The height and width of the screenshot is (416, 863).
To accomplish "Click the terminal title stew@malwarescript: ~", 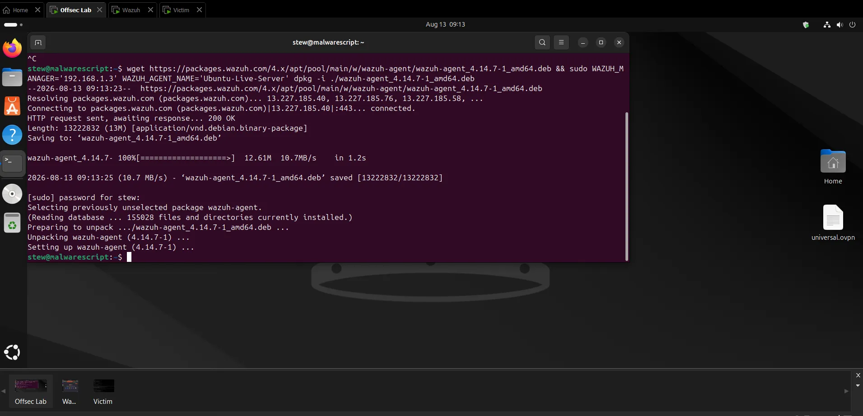I will pos(328,42).
